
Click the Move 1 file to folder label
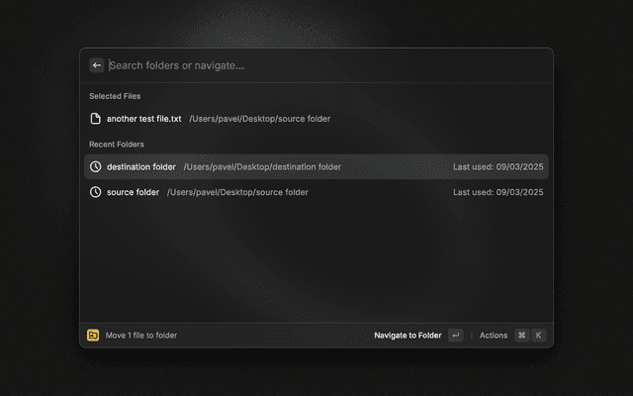pyautogui.click(x=141, y=336)
